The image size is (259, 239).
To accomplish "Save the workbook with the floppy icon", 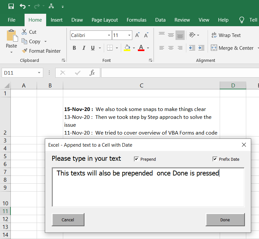I will (x=11, y=7).
